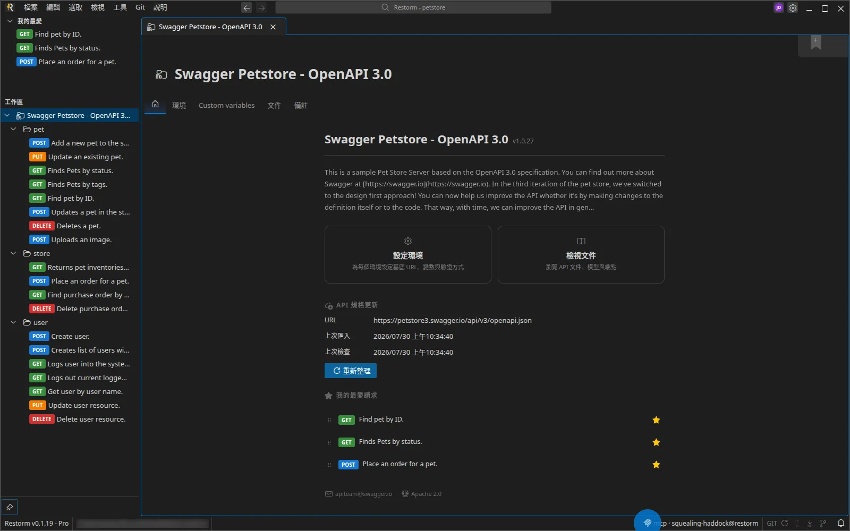Switch to the 備註 tab
This screenshot has width=850, height=531.
(301, 106)
